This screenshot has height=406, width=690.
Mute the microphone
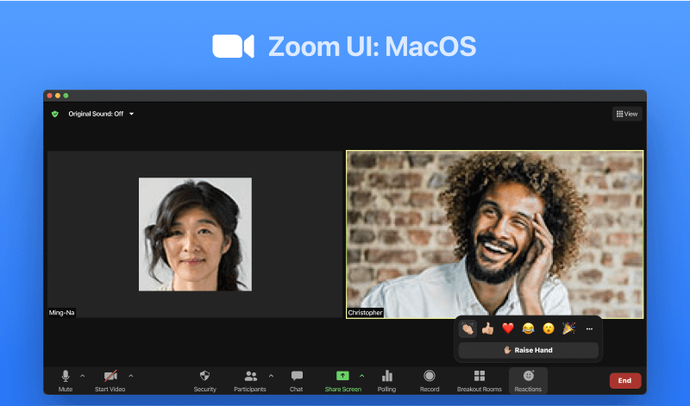(x=66, y=380)
